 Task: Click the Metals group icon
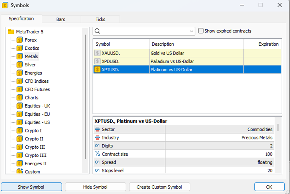(19, 56)
